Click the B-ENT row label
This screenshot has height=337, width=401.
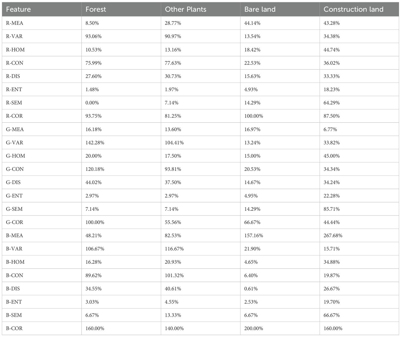pyautogui.click(x=14, y=302)
